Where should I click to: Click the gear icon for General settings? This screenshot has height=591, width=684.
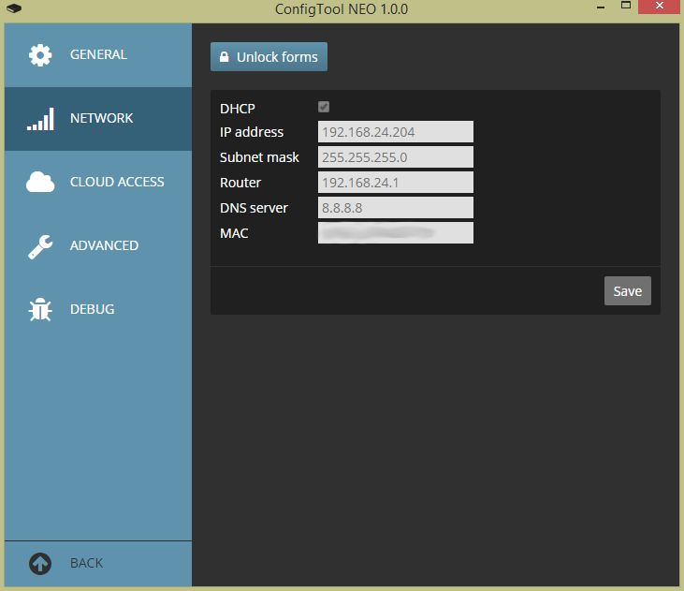point(40,55)
